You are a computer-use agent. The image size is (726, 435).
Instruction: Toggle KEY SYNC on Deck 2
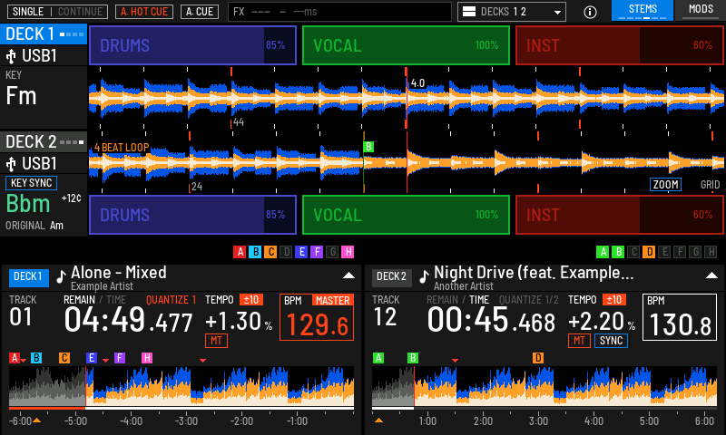point(31,183)
